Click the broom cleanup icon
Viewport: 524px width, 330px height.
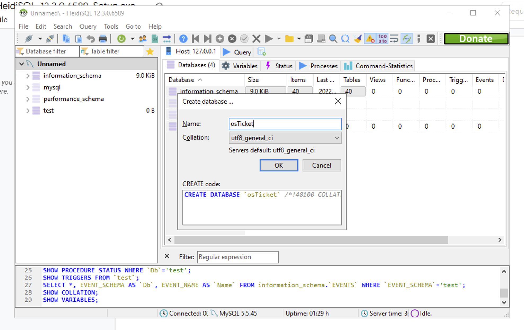358,39
